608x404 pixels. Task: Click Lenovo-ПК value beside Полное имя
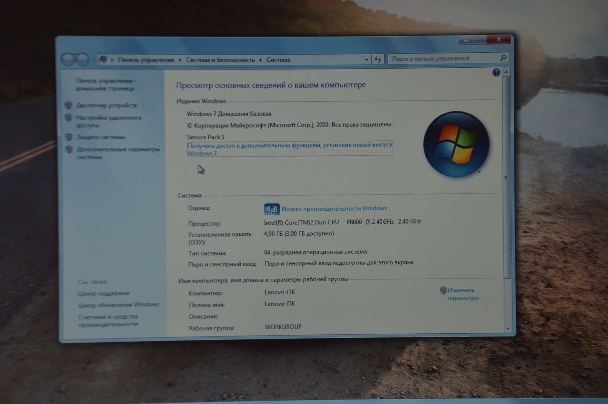[280, 304]
